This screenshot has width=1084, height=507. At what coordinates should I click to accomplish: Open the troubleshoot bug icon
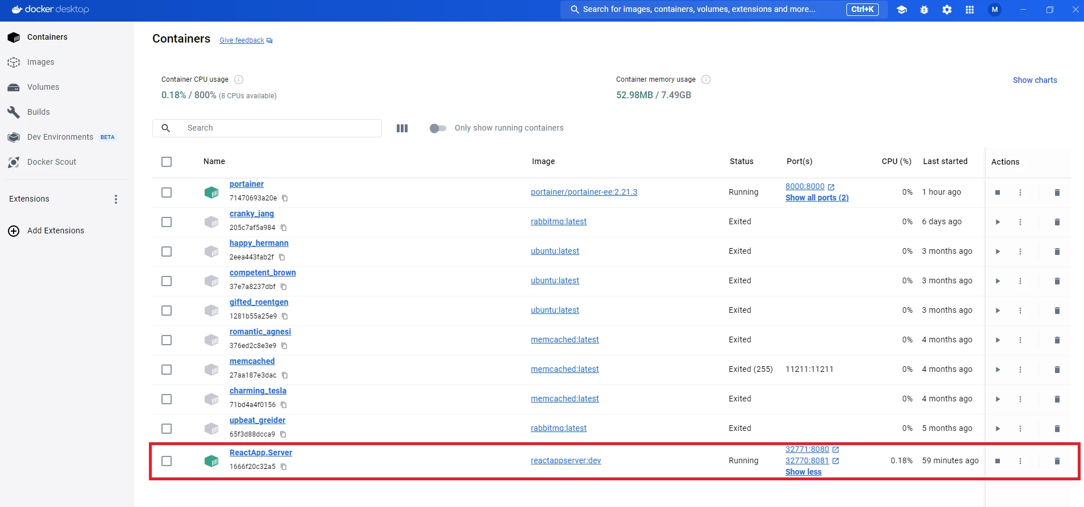point(924,10)
